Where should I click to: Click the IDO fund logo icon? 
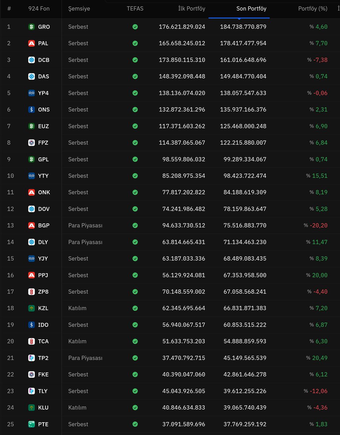[x=31, y=325]
